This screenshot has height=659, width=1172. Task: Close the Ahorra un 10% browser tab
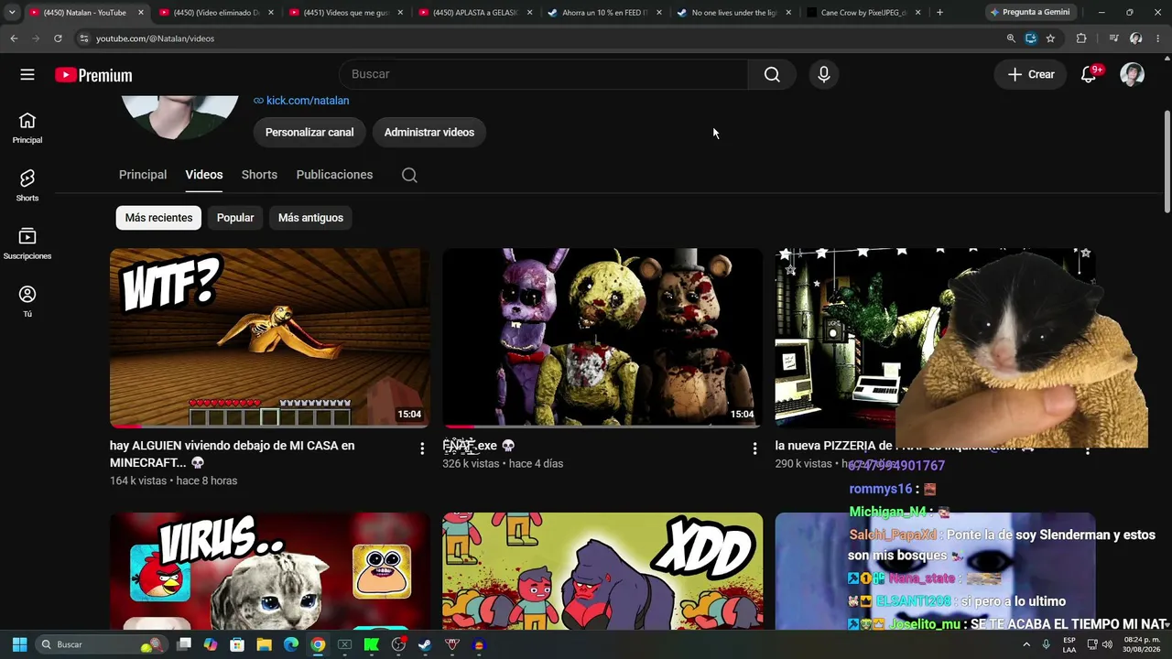659,13
